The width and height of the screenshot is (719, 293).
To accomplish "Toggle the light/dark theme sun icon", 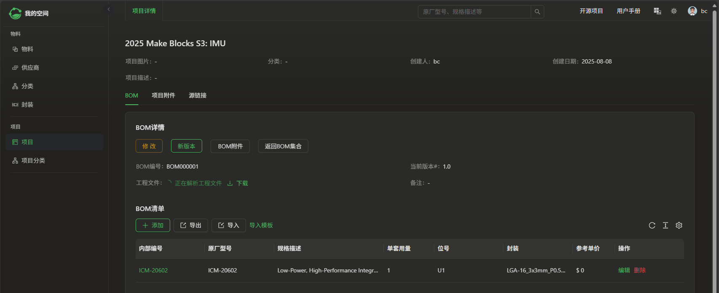I will click(x=674, y=11).
